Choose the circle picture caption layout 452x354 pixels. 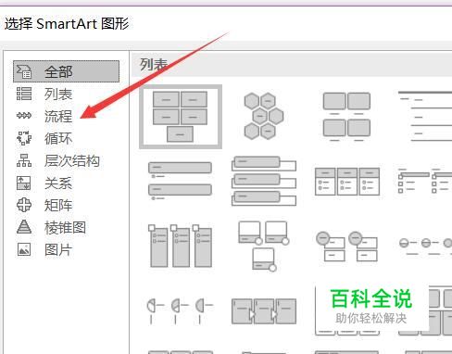pyautogui.click(x=346, y=247)
